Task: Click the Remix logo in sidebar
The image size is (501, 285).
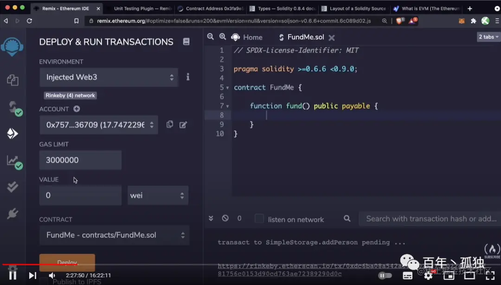Action: [12, 47]
